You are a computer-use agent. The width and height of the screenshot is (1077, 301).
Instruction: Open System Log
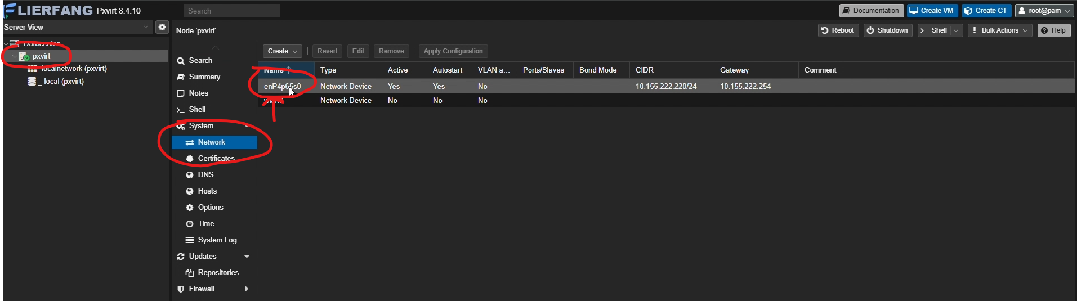[x=217, y=240]
